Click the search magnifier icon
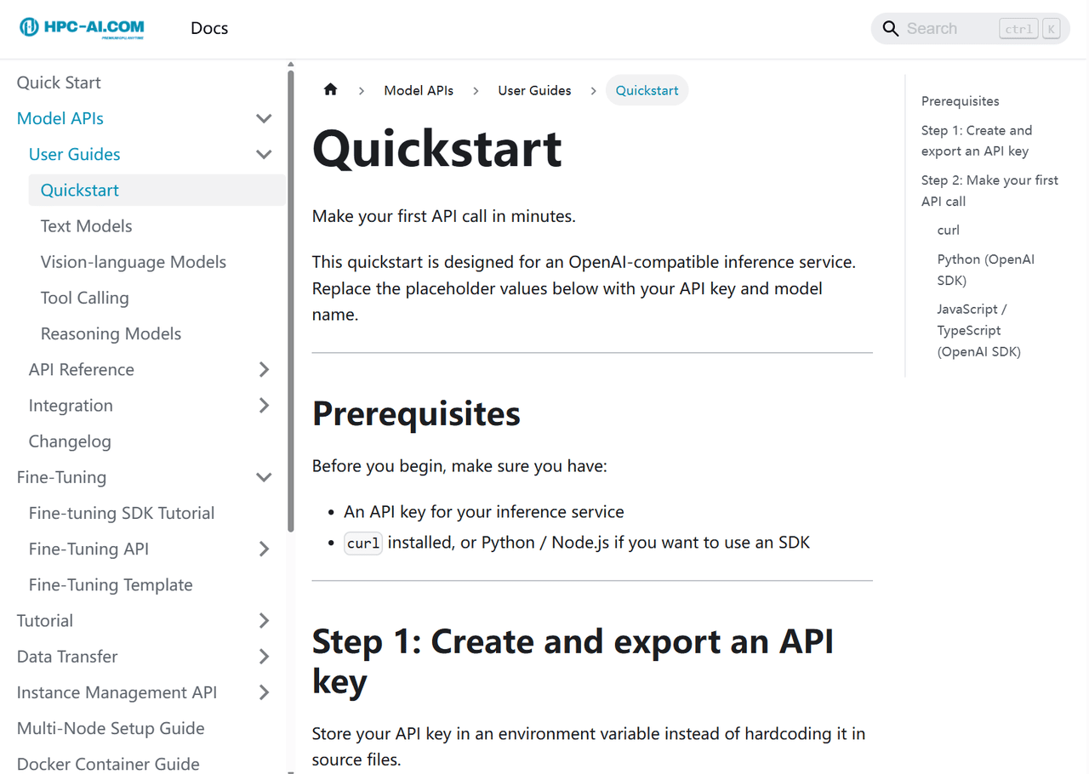Image resolution: width=1089 pixels, height=774 pixels. [891, 29]
